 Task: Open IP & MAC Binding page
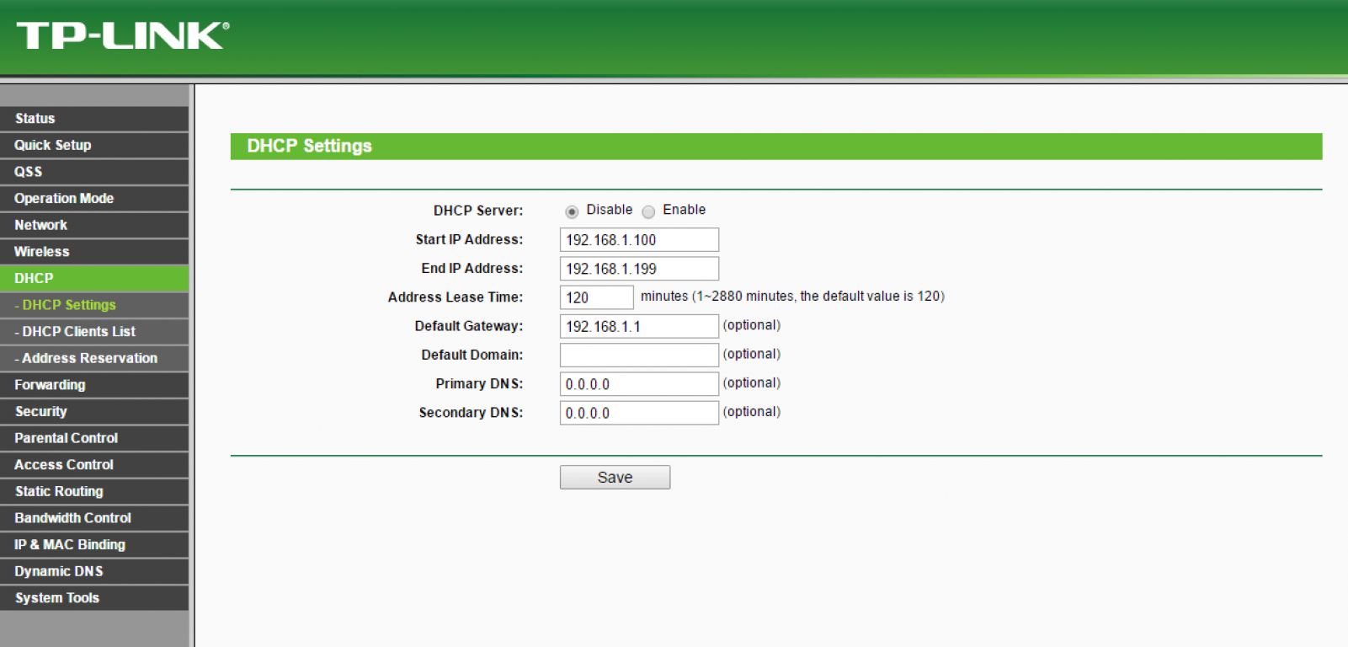(94, 545)
